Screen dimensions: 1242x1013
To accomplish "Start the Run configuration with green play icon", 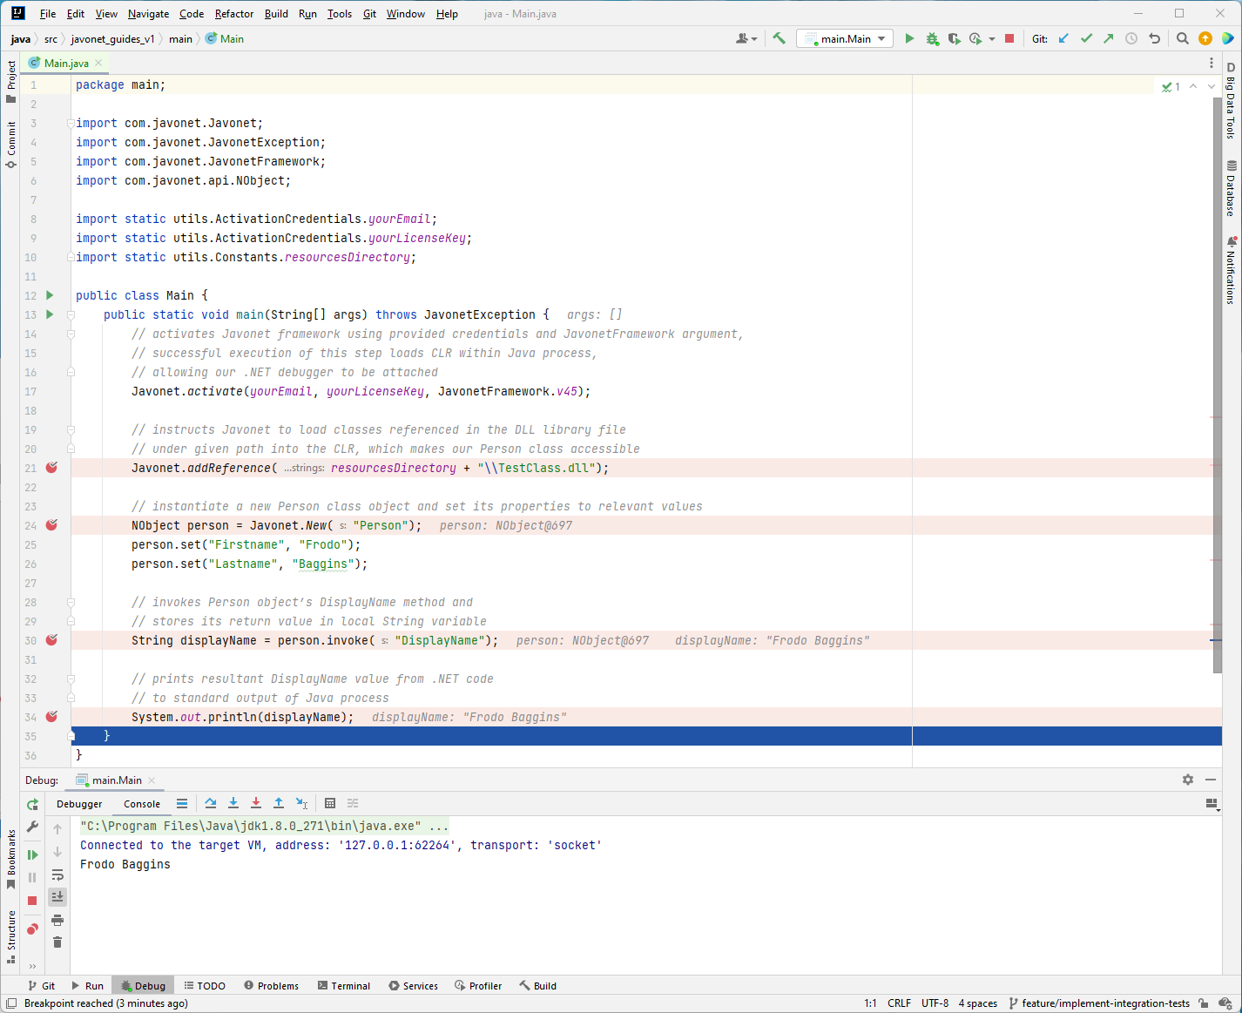I will [909, 38].
